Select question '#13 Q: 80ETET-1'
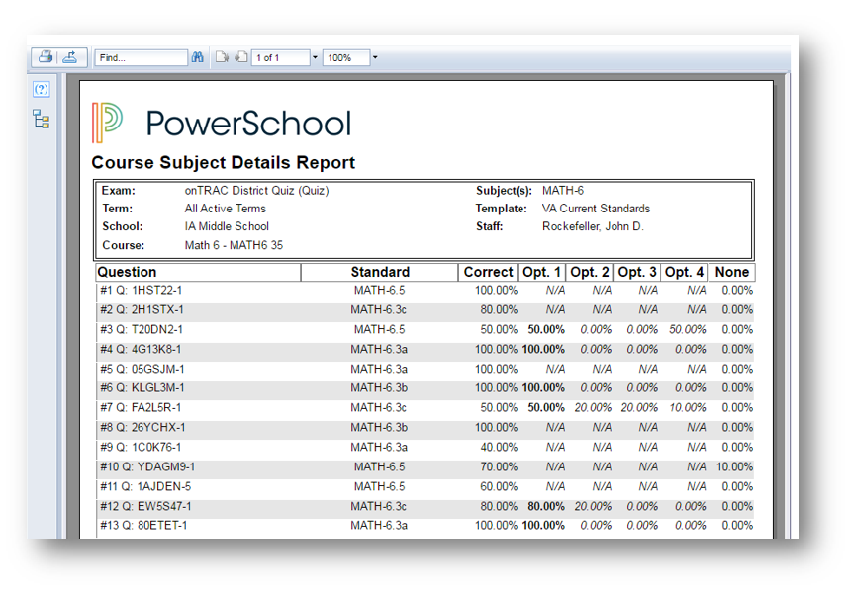Viewport: 851px width, 591px height. coord(143,526)
